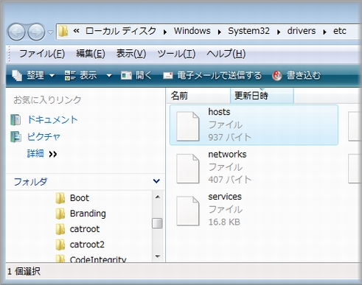
Task: Select the Boot folder in tree
Action: point(80,198)
